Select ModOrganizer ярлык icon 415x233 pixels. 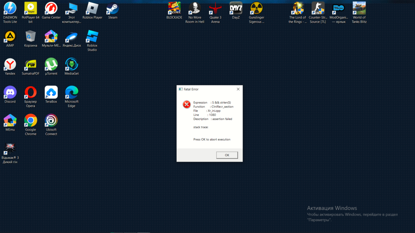click(x=339, y=12)
